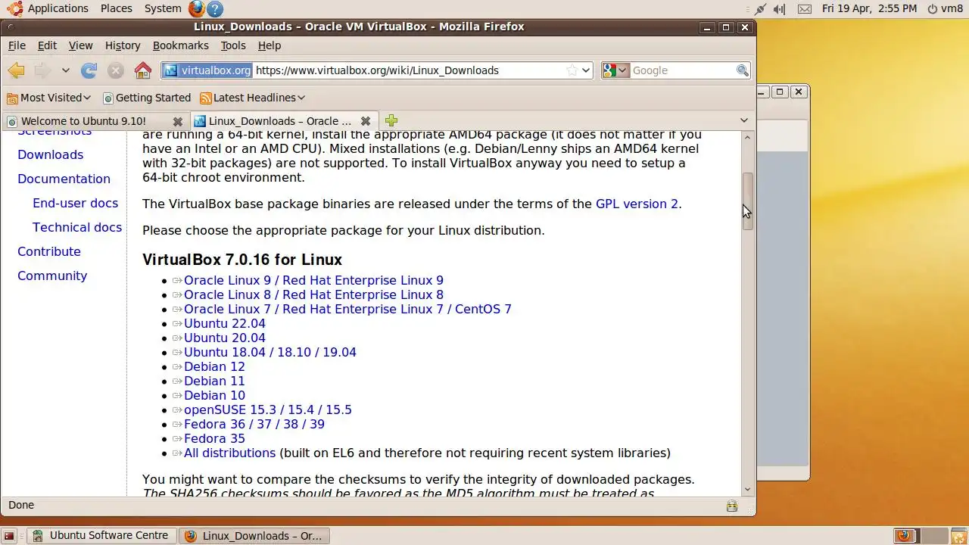
Task: Download Oracle Linux 8 / RHEL 8 package
Action: coord(313,294)
